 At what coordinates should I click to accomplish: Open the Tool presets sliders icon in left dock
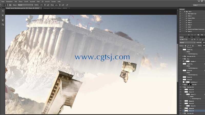click(3, 25)
